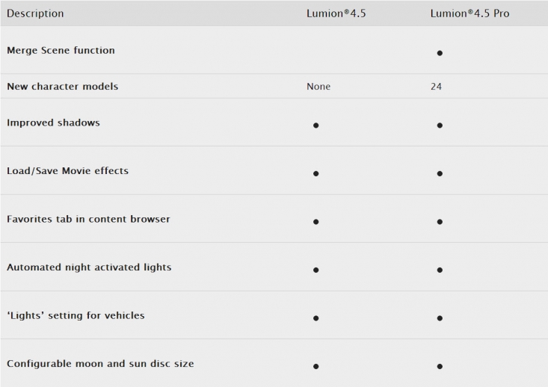Click Lumion 4.5 bullet for night activated lights
This screenshot has height=387, width=548.
[316, 270]
